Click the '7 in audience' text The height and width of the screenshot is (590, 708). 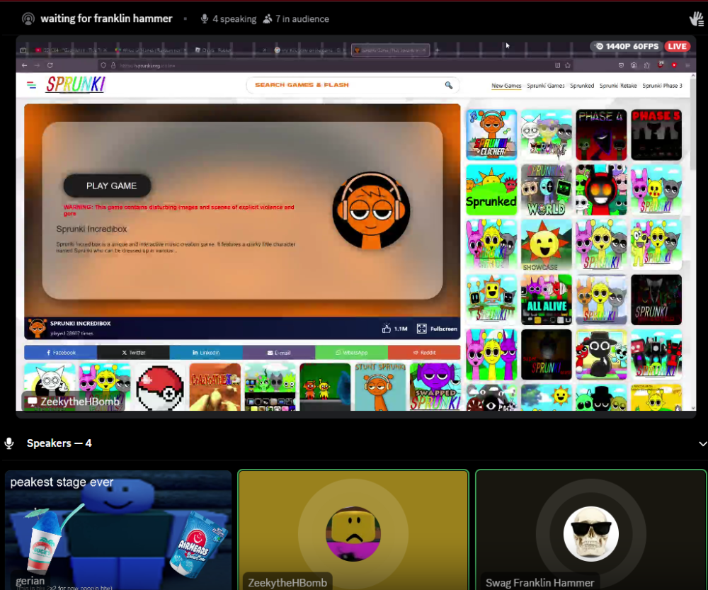coord(302,19)
